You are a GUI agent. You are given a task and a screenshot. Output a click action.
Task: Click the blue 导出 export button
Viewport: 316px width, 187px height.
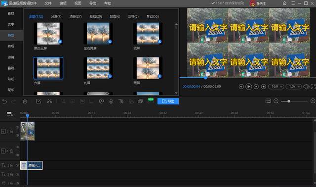pyautogui.click(x=168, y=101)
